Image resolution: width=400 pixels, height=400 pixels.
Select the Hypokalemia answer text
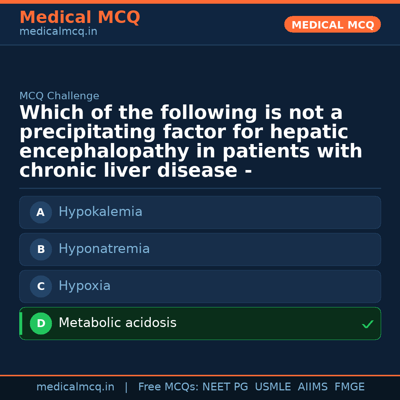click(x=100, y=212)
